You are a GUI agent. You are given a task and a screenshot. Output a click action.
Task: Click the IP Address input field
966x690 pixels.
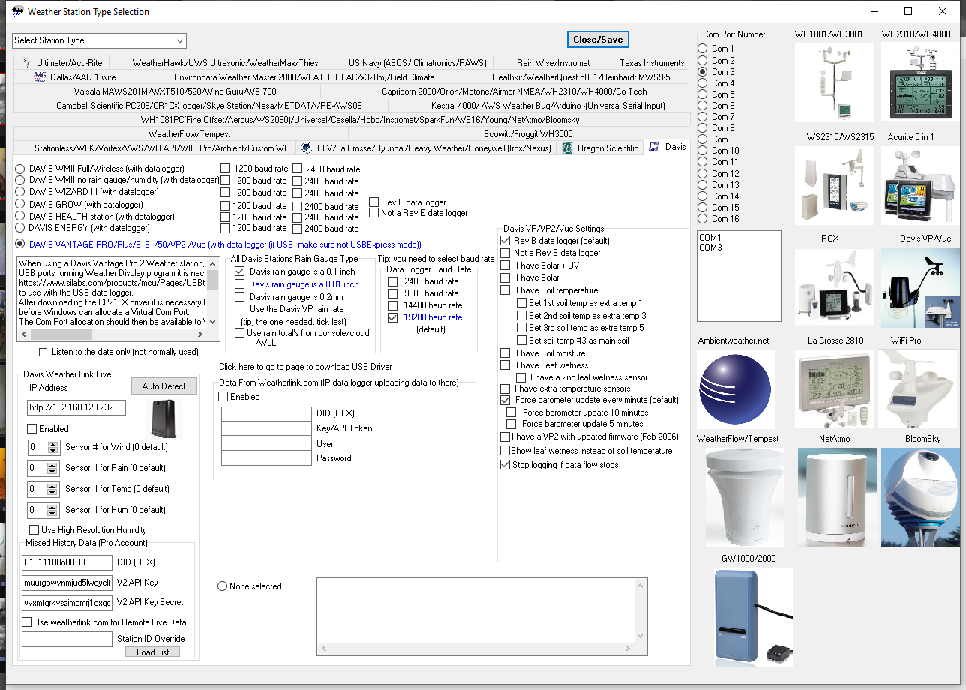[76, 407]
